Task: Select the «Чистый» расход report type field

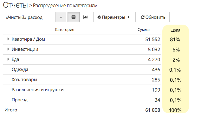Action: coord(35,17)
